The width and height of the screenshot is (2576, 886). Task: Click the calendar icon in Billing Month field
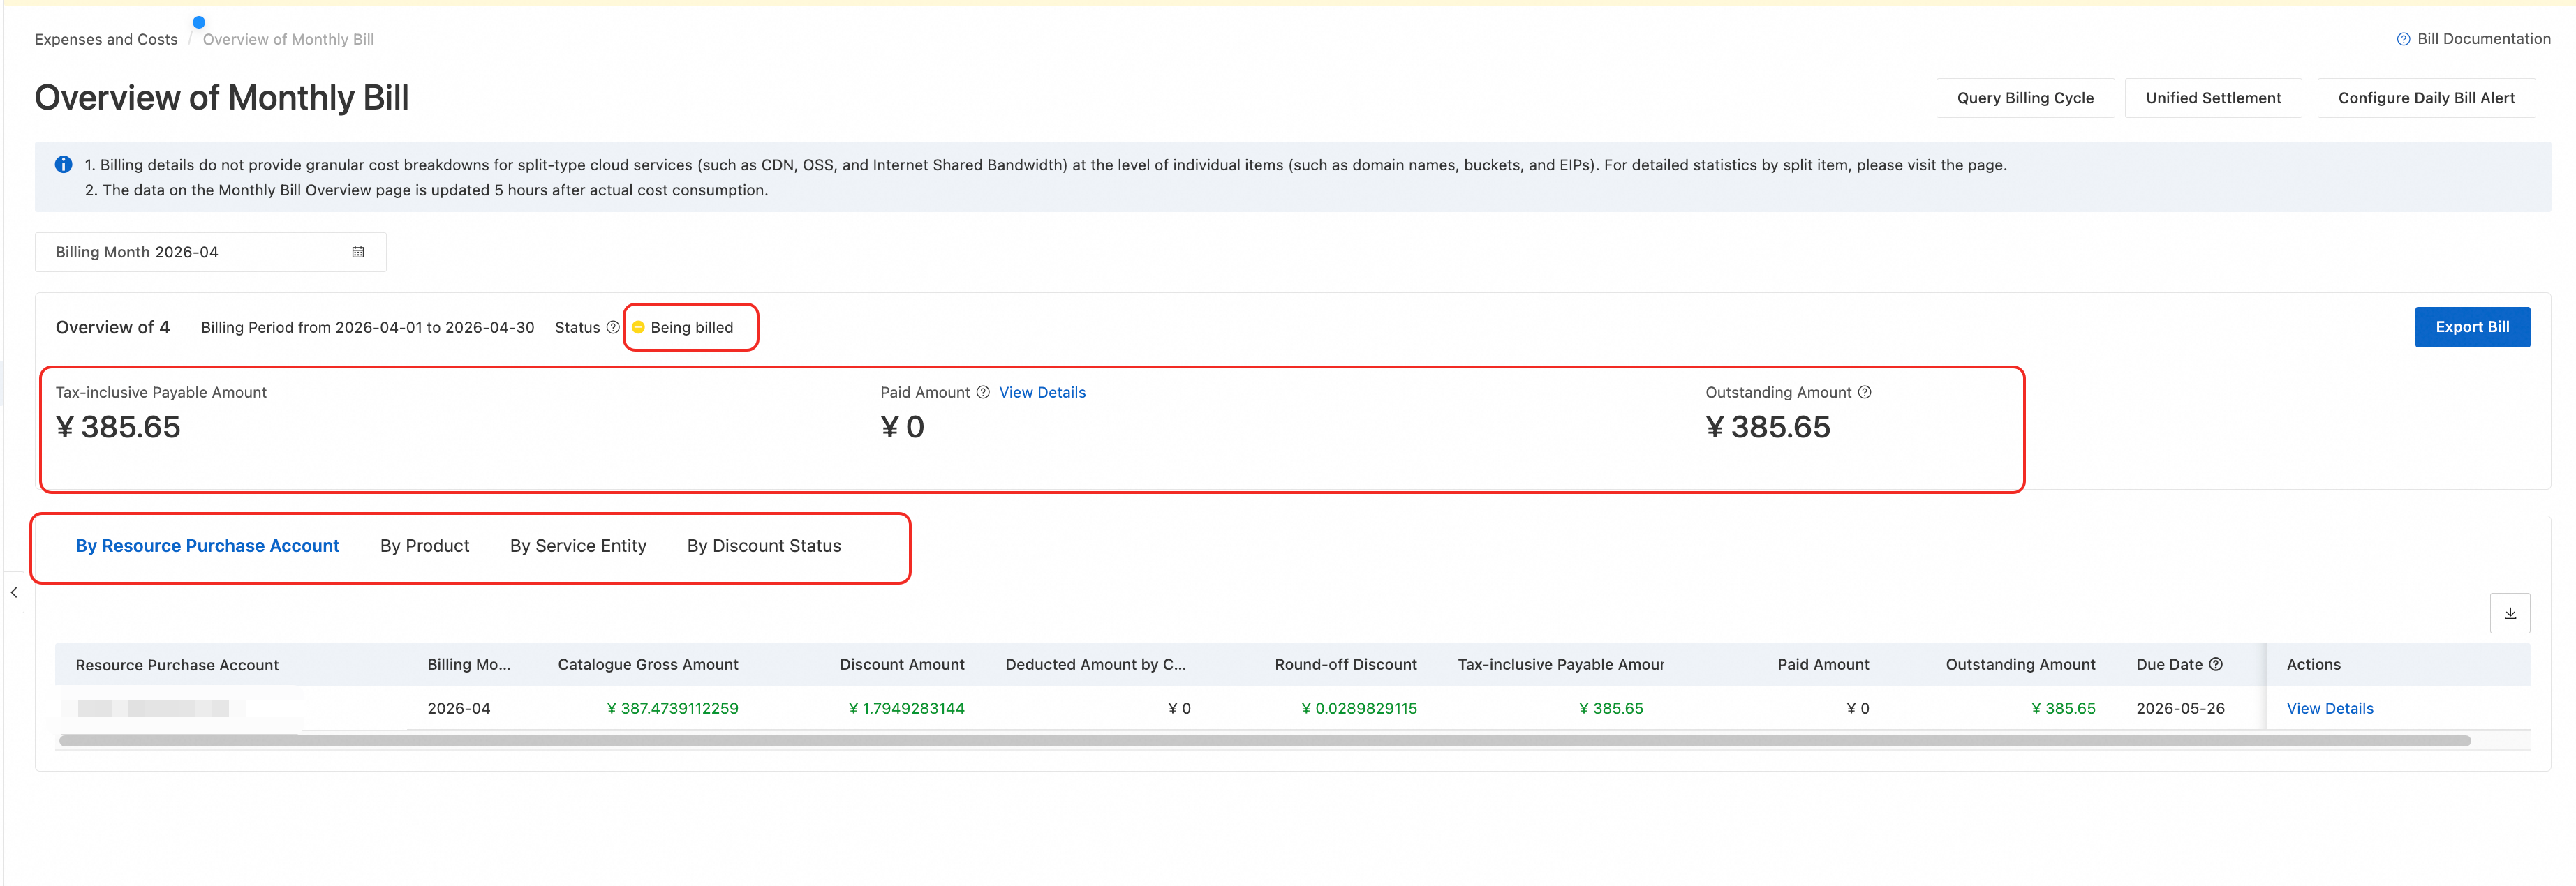tap(358, 252)
